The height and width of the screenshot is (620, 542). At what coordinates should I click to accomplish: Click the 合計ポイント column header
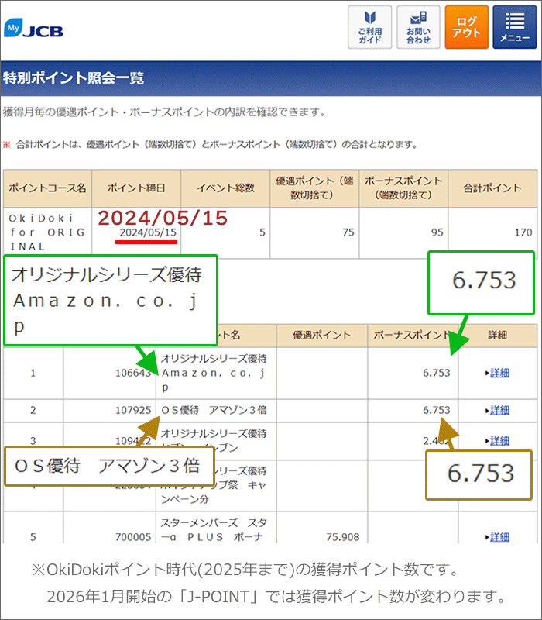pos(492,188)
